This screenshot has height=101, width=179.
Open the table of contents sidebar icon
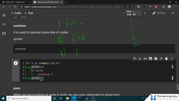(4, 15)
